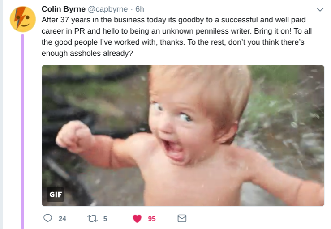Screen dimensions: 331x229
Task: Open the tweet via the 6h timestamp
Action: tap(140, 9)
